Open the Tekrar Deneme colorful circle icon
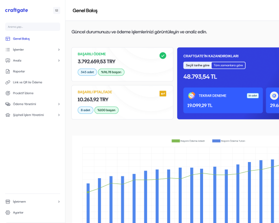279x223 pixels. pyautogui.click(x=192, y=96)
